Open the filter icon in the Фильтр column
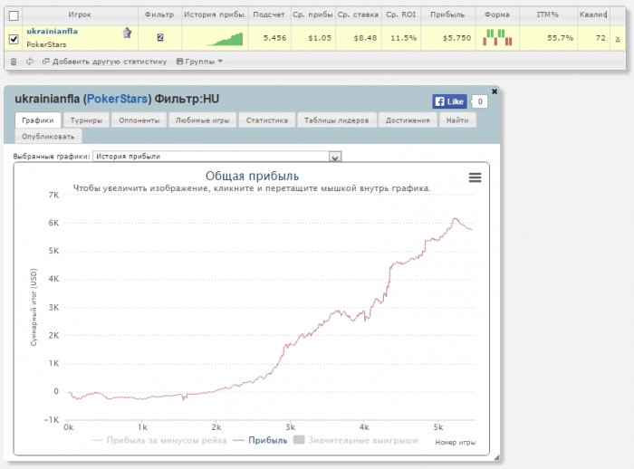Viewport: 634px width, 469px height. tap(160, 38)
